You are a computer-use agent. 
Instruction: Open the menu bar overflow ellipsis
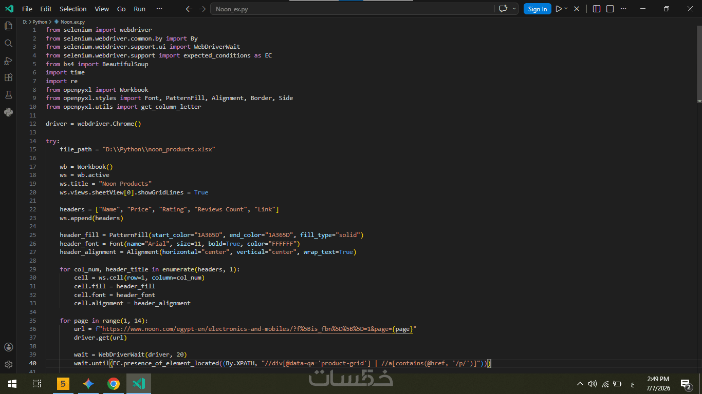tap(159, 9)
